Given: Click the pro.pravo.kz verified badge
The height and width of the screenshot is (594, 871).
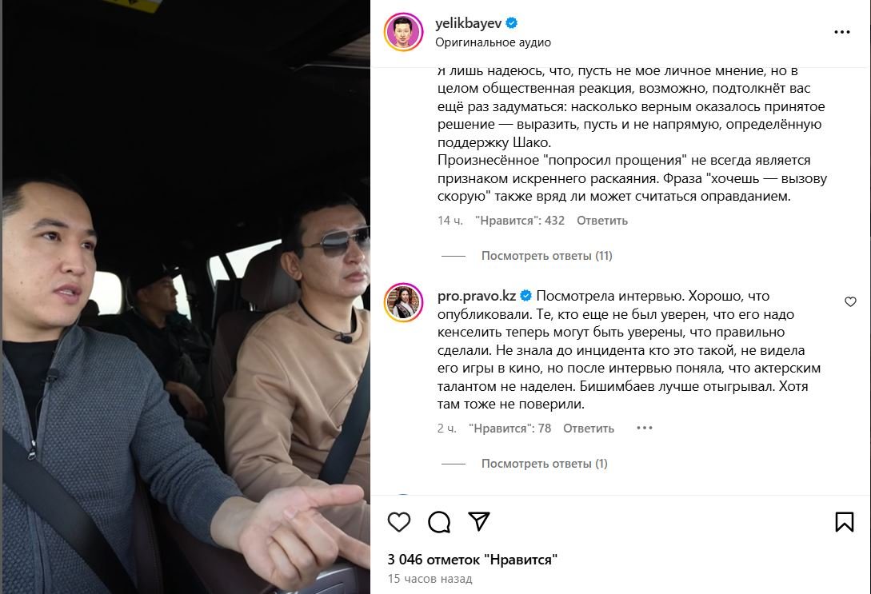Looking at the screenshot, I should click(x=526, y=296).
